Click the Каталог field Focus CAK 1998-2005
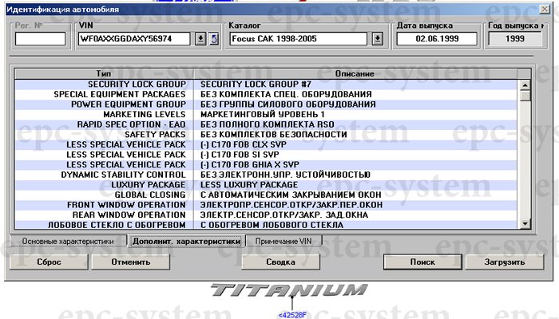This screenshot has width=559, height=319. tap(298, 39)
